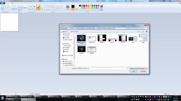The width and height of the screenshot is (181, 101).
Task: Open the Paint file menu button
Action: pos(3,3)
